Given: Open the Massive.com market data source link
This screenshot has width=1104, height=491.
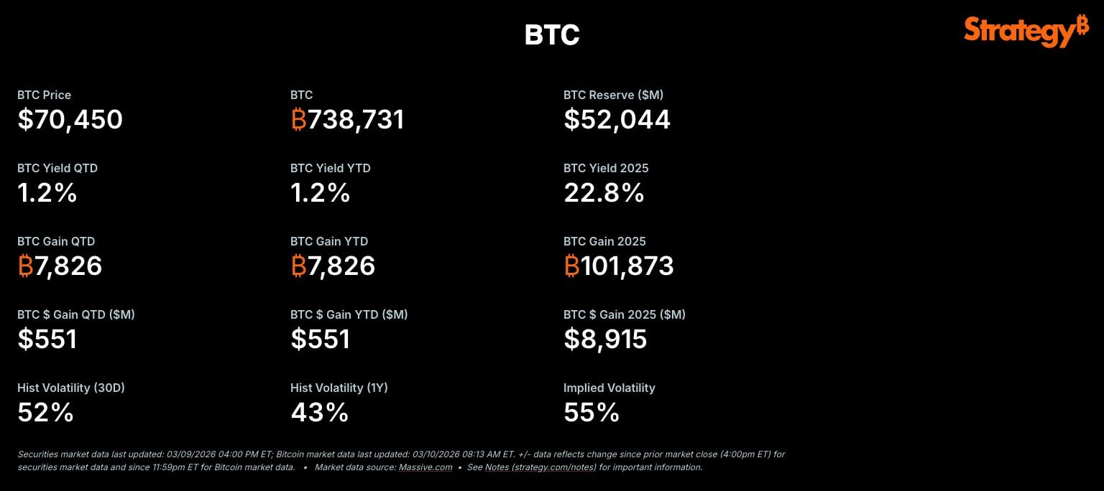Looking at the screenshot, I should pyautogui.click(x=425, y=467).
